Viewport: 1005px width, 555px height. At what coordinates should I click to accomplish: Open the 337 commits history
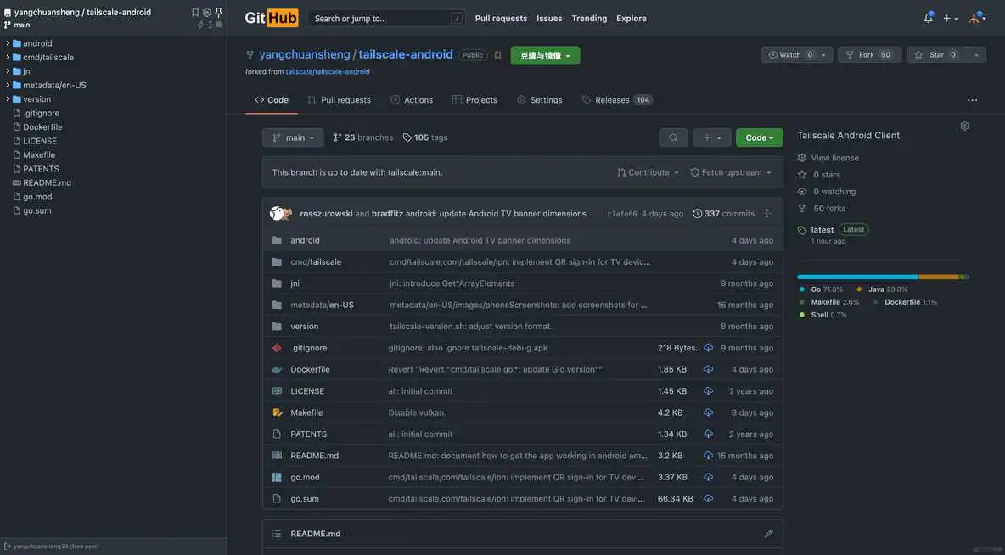(724, 213)
